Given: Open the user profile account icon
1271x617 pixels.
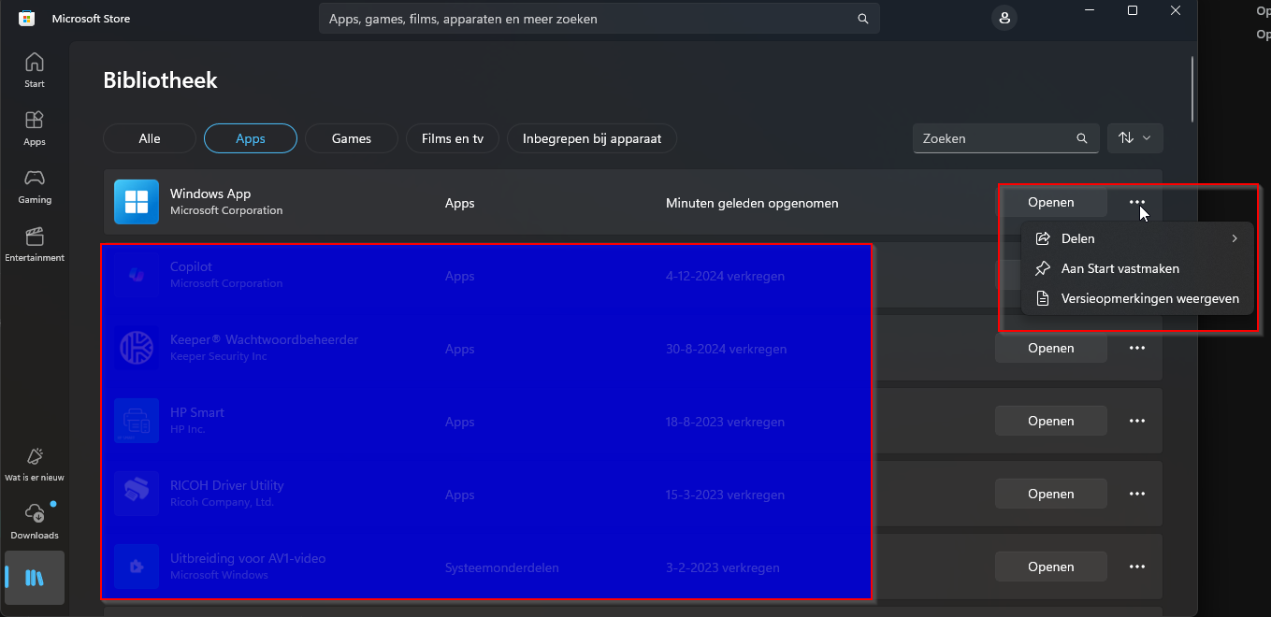Looking at the screenshot, I should [1004, 19].
